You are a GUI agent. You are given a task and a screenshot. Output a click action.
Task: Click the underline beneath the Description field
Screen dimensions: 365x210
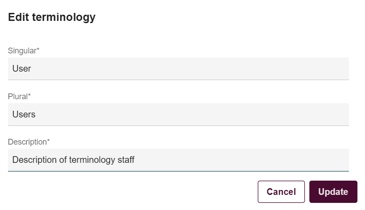click(178, 171)
